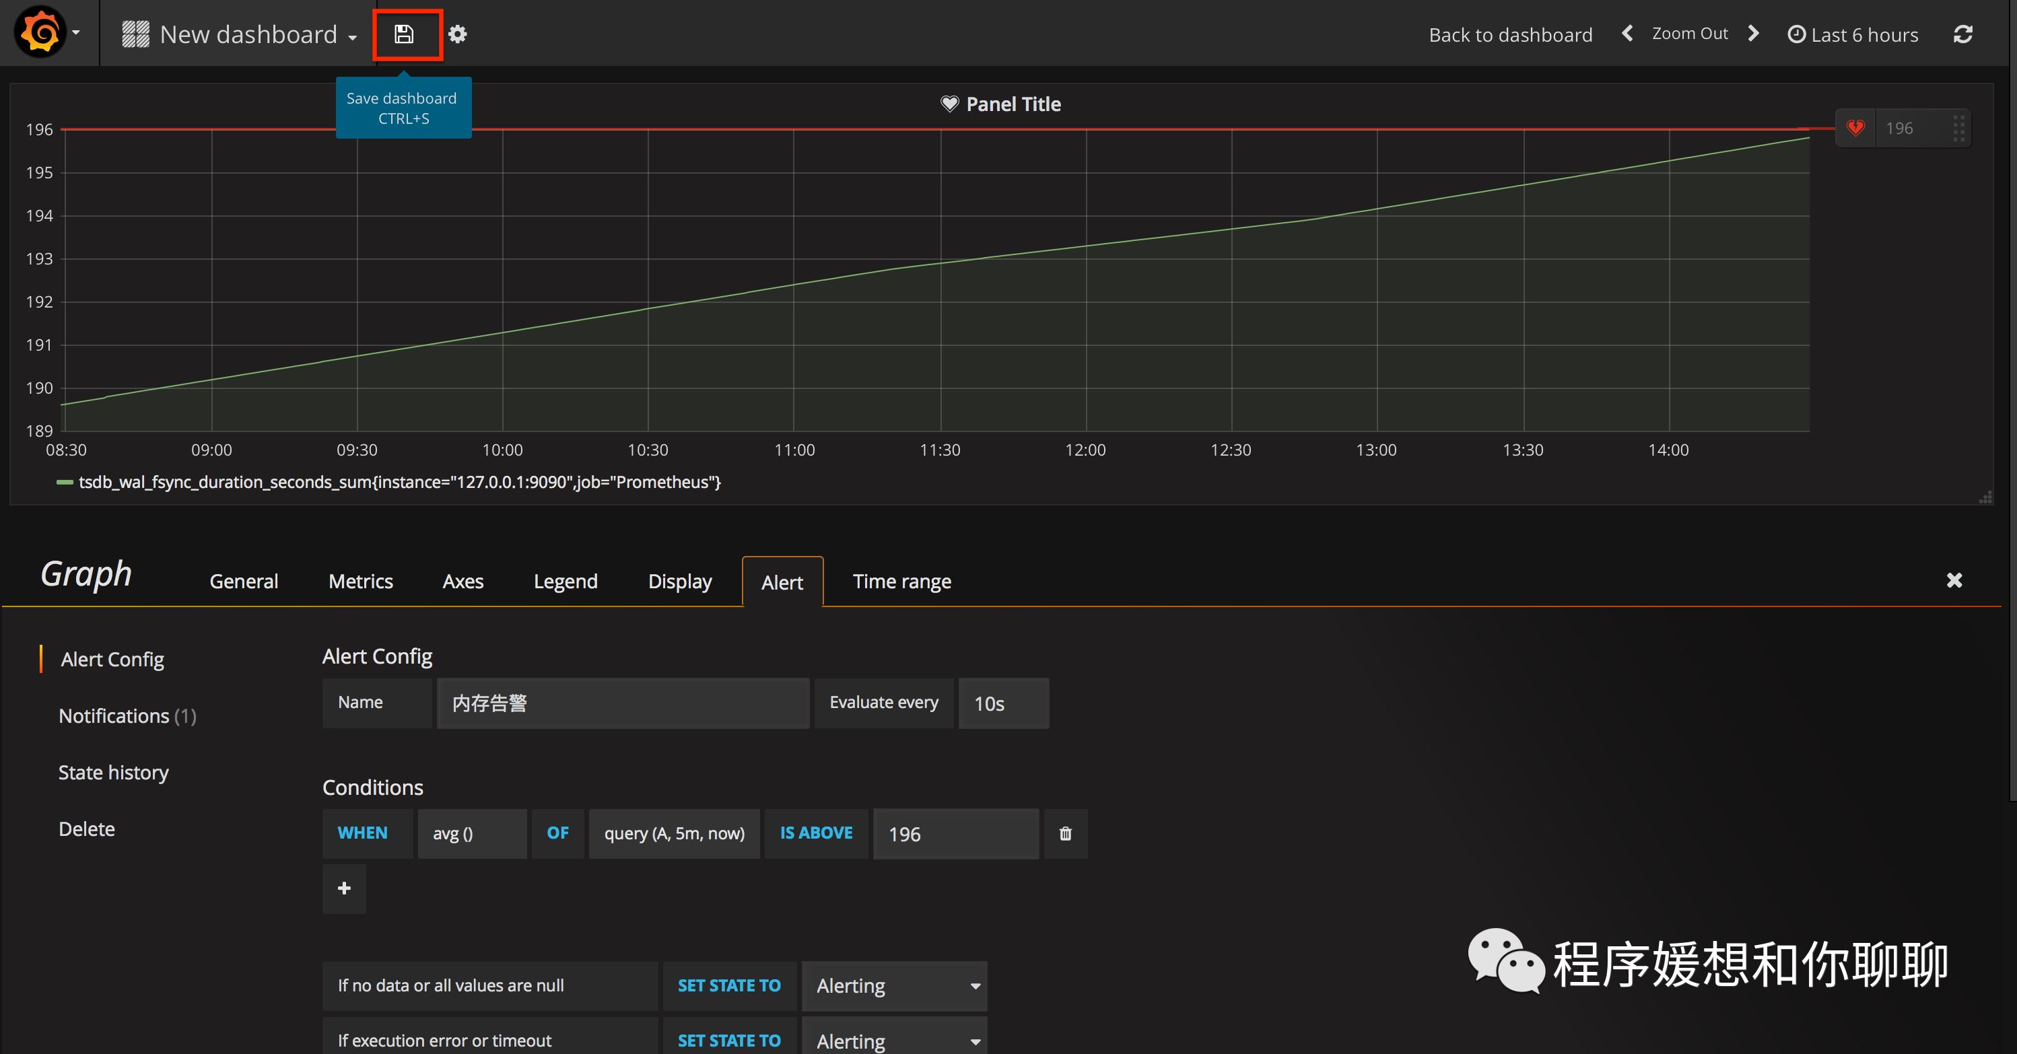Click the Zoom Out button
This screenshot has width=2017, height=1054.
(x=1689, y=34)
